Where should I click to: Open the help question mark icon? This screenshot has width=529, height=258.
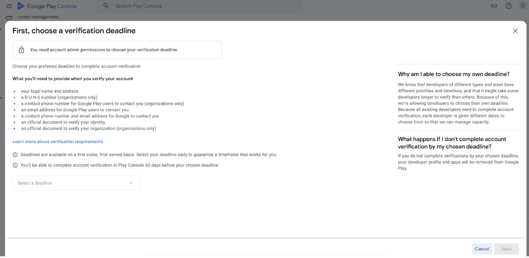tap(509, 6)
